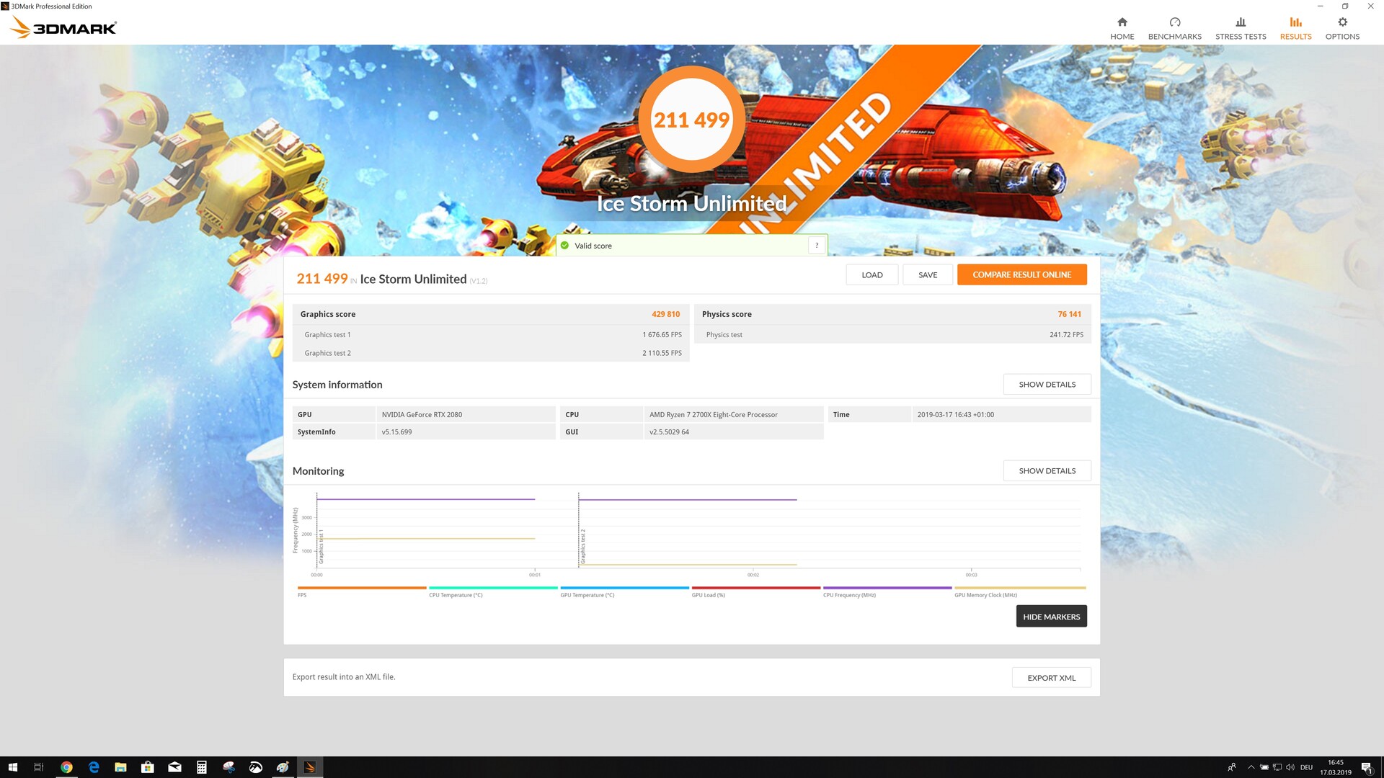Go to the Home section
This screenshot has width=1384, height=778.
coord(1122,28)
